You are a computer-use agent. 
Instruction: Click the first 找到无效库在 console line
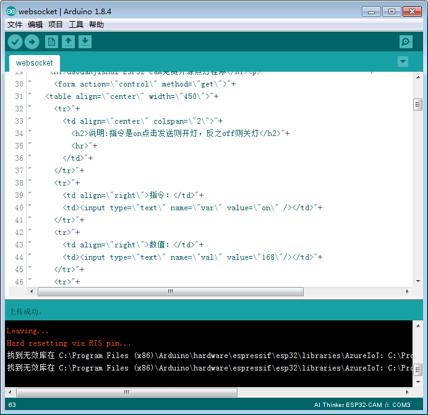210,356
